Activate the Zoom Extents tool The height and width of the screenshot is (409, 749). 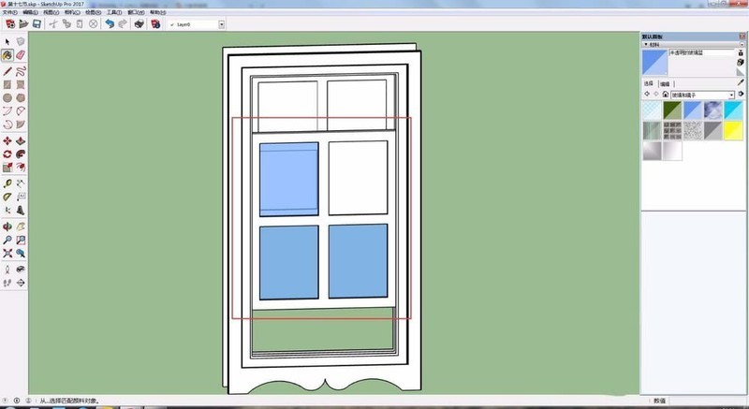coord(7,253)
